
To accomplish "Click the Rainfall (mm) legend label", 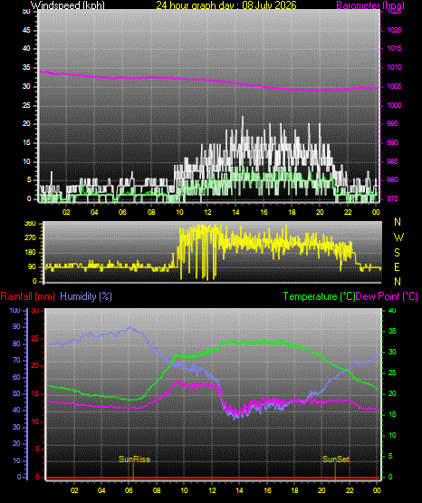I will (x=27, y=296).
